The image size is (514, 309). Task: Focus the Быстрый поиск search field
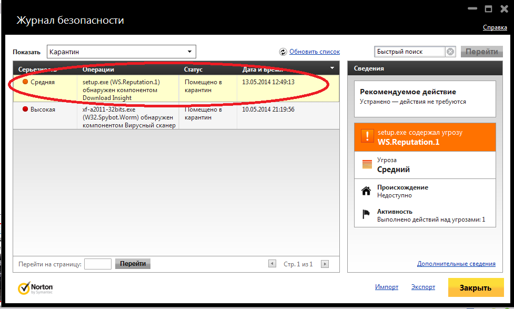point(409,52)
